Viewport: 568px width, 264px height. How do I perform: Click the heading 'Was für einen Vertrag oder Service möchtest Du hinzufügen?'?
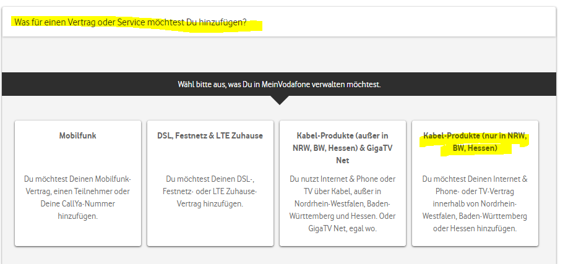point(131,22)
